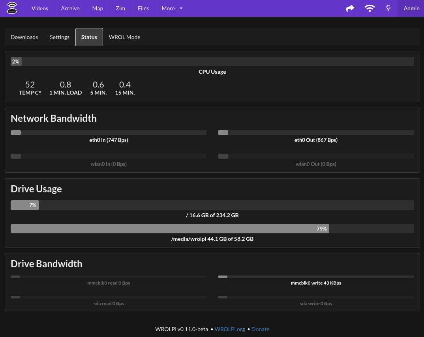Image resolution: width=424 pixels, height=337 pixels.
Task: Switch to the Downloads tab
Action: coord(24,37)
